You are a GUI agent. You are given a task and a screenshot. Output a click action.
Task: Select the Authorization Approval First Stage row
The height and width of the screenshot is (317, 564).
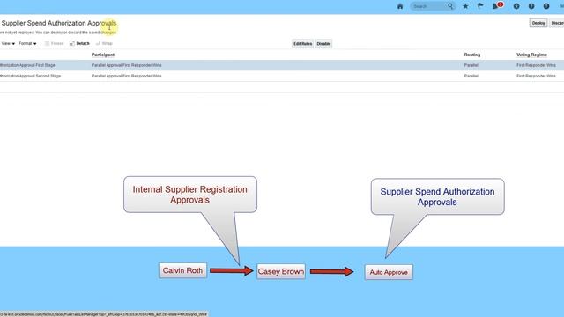282,65
